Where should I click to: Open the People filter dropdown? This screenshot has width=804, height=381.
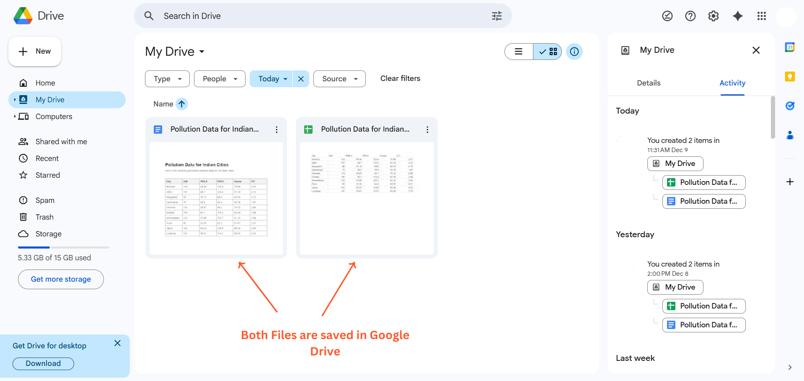pyautogui.click(x=220, y=79)
